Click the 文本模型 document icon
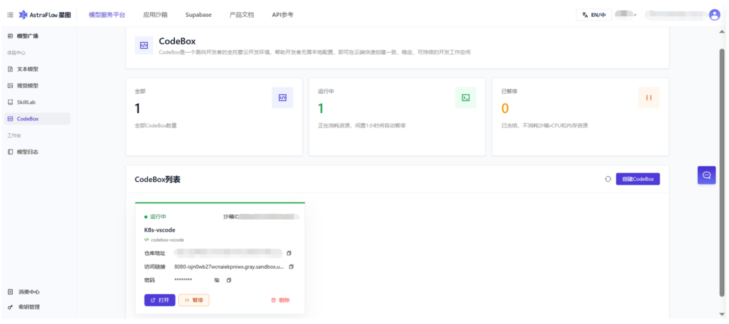The image size is (729, 324). tap(10, 69)
